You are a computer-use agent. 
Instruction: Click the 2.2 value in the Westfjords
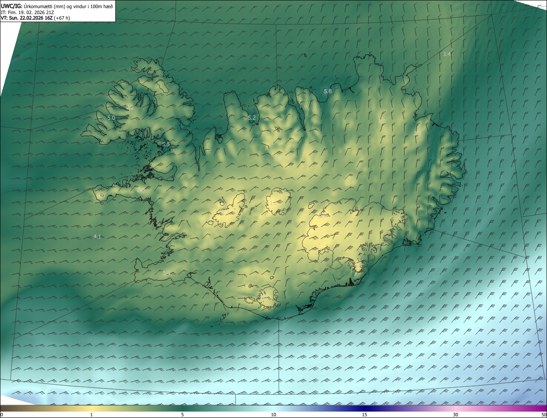(x=130, y=107)
